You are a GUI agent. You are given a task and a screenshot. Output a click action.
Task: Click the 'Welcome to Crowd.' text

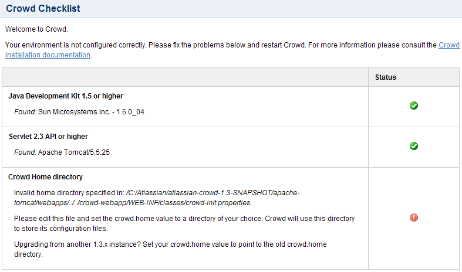[35, 29]
